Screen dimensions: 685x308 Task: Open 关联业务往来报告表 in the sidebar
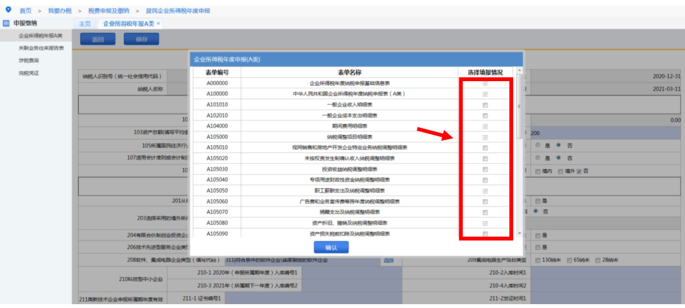click(41, 48)
